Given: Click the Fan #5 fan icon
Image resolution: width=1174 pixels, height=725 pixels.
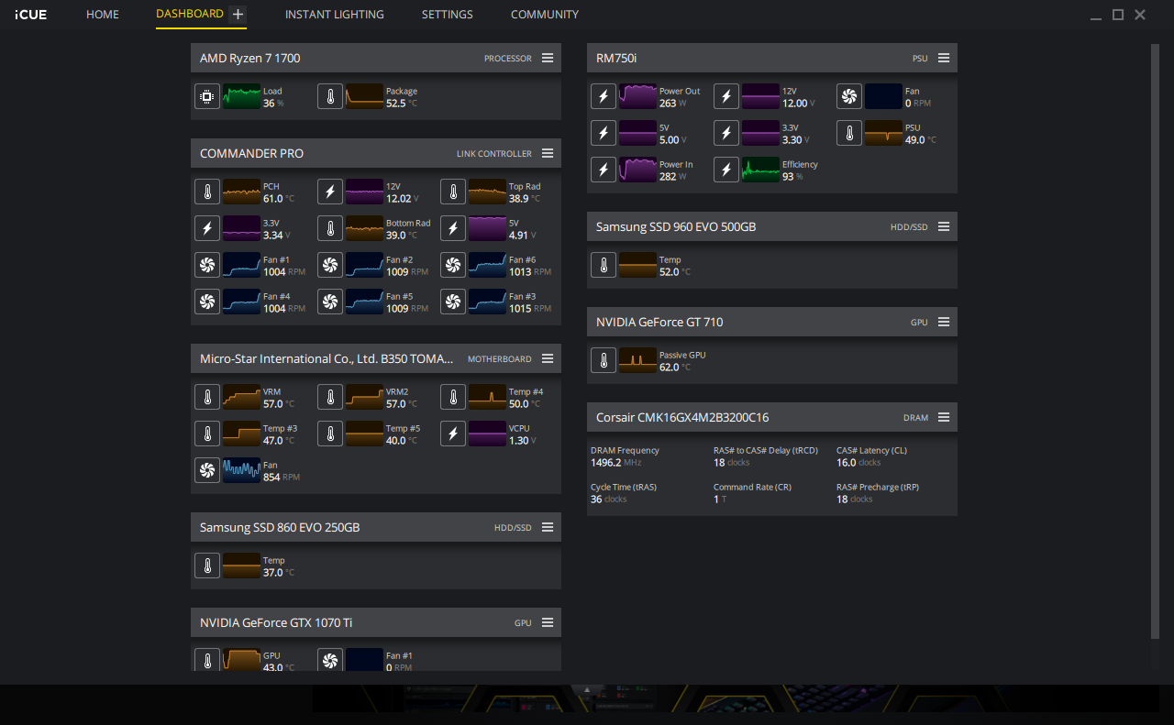Looking at the screenshot, I should point(330,302).
